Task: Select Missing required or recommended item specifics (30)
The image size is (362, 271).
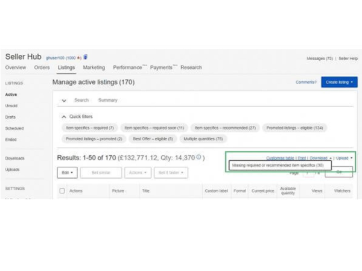Action: [280, 166]
